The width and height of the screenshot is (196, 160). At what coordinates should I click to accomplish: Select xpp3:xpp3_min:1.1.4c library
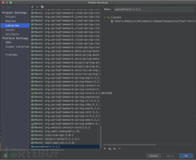65,143
